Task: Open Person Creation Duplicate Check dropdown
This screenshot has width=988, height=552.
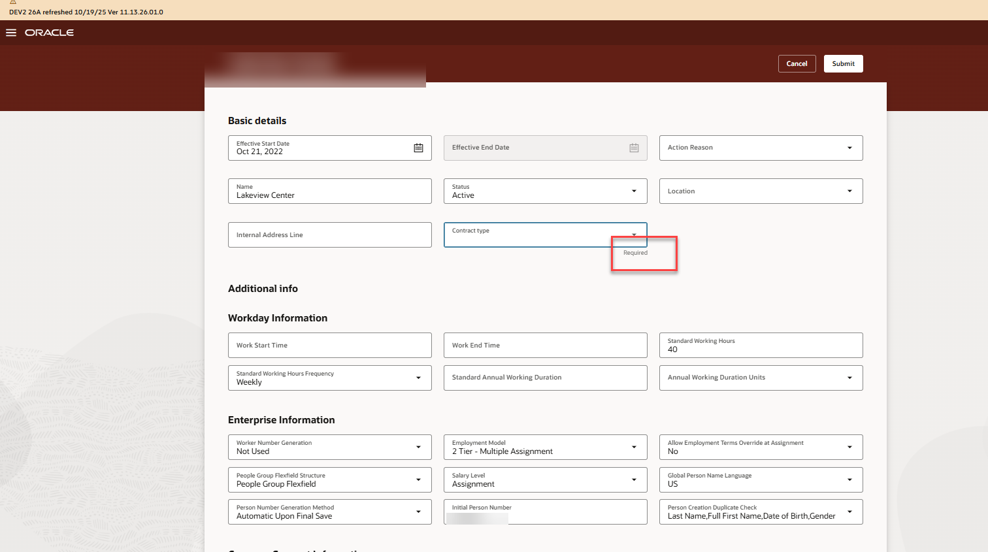Action: (x=849, y=511)
